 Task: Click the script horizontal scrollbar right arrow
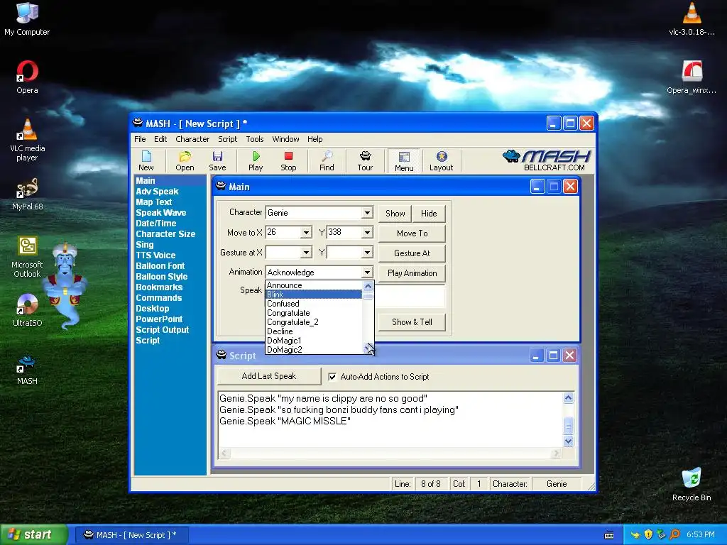[x=555, y=453]
